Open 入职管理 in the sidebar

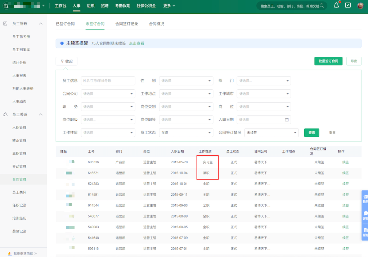pyautogui.click(x=19, y=127)
